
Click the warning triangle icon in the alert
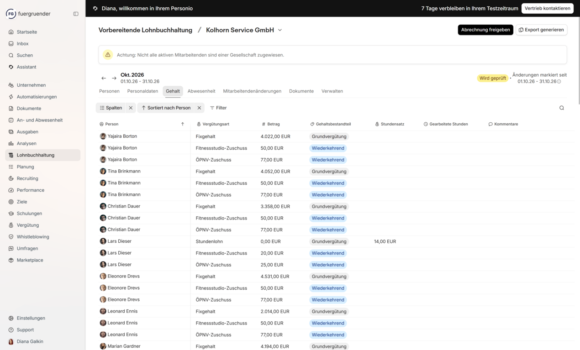pyautogui.click(x=108, y=55)
